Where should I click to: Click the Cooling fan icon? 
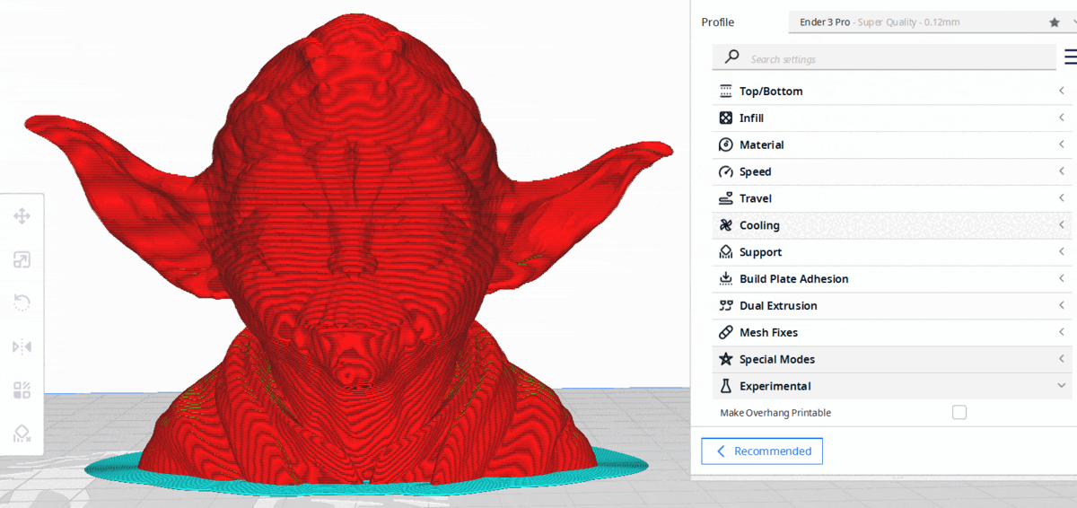point(726,225)
